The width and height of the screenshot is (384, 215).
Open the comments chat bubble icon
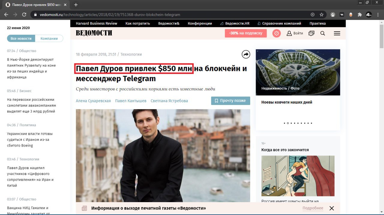pos(311,33)
